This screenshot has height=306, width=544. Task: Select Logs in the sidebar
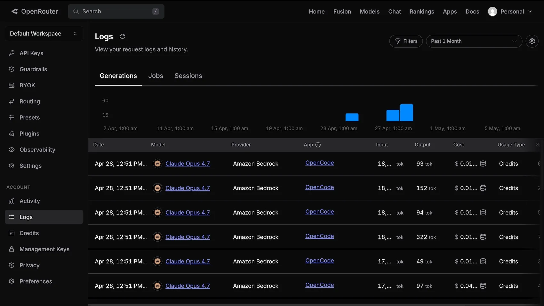pyautogui.click(x=44, y=217)
